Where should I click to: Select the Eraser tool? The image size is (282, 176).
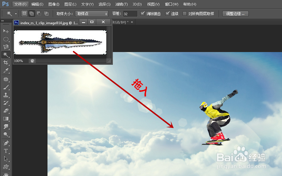6,111
